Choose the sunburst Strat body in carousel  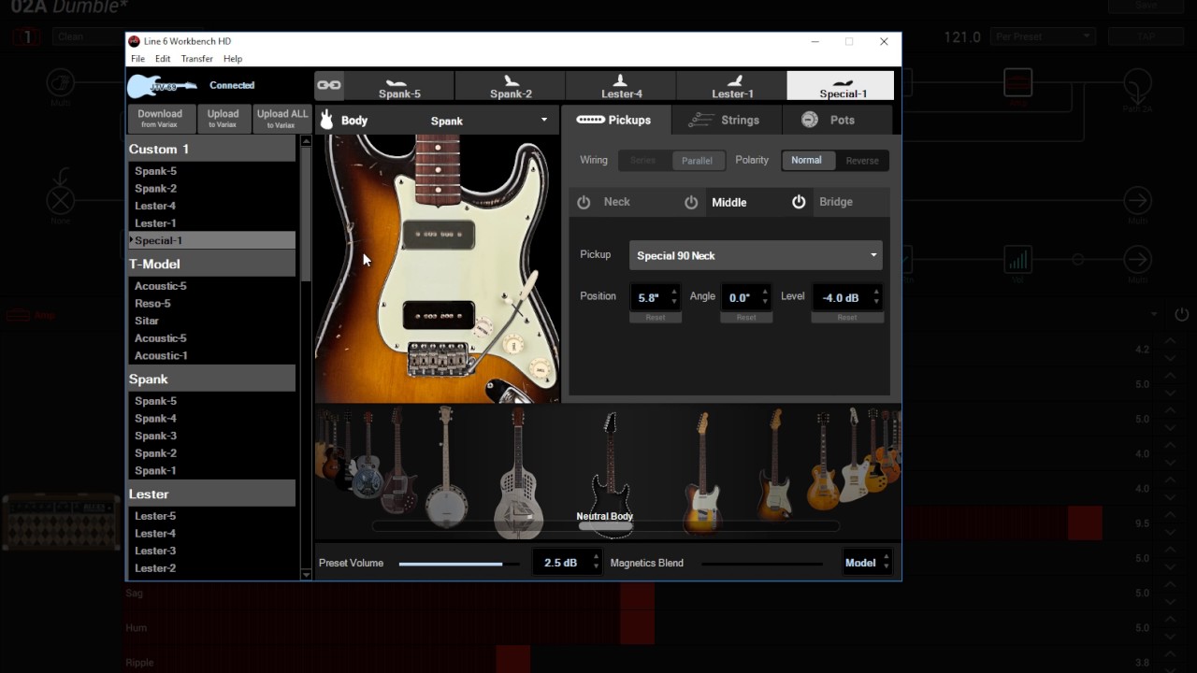point(774,465)
